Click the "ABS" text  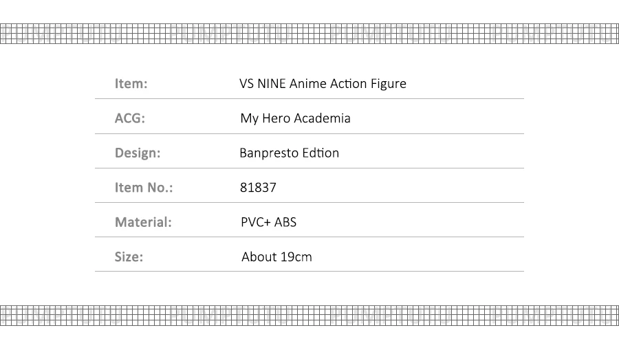click(x=285, y=222)
